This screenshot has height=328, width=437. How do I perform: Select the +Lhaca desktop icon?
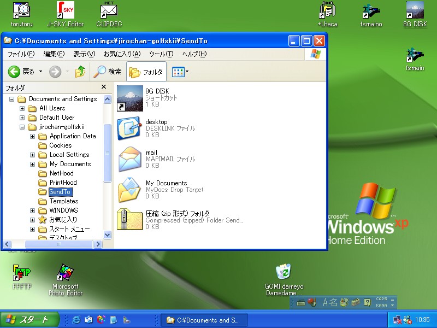327,15
